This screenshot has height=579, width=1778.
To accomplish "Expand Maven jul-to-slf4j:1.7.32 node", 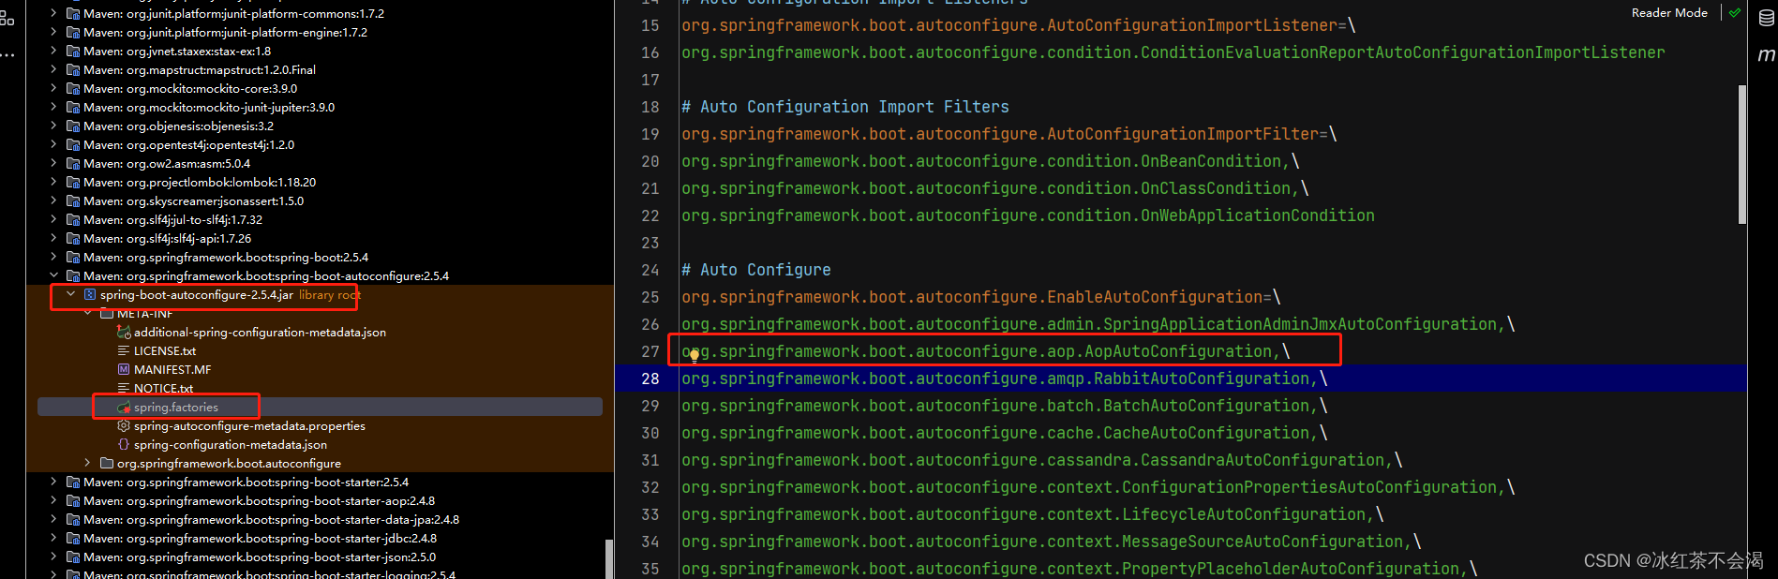I will point(53,220).
